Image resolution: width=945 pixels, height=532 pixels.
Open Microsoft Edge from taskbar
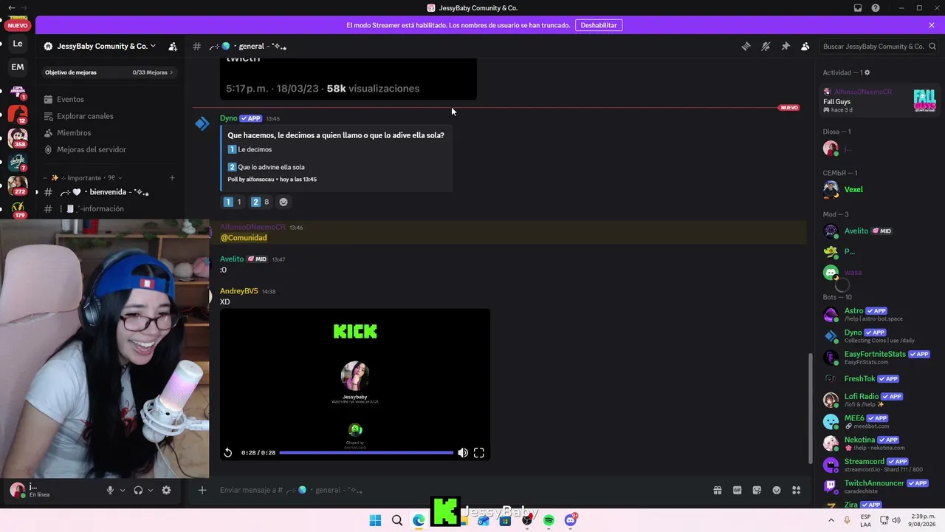coord(419,521)
